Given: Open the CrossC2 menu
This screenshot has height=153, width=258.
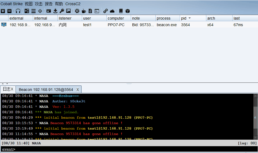Looking at the screenshot, I should coord(73,4).
